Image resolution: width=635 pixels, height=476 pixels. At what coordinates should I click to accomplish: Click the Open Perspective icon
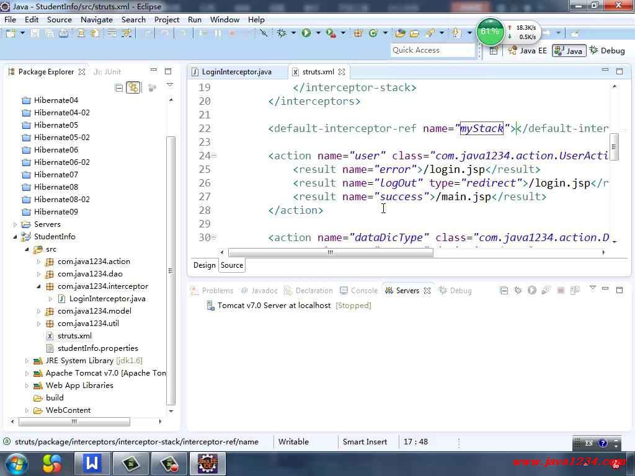pyautogui.click(x=494, y=51)
